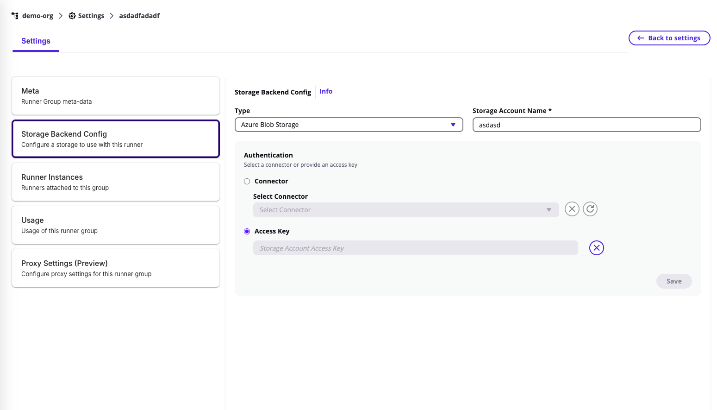Click the Select Connector dropdown arrow
The image size is (717, 410).
tap(549, 209)
